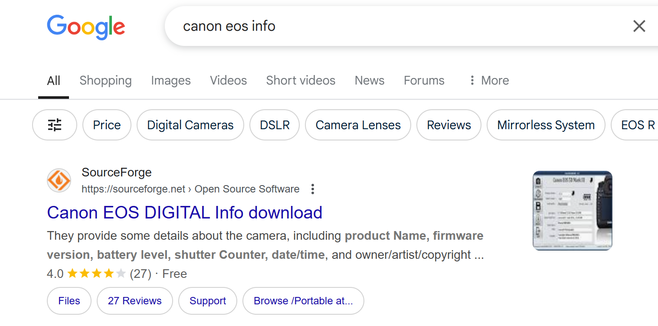This screenshot has height=326, width=658.
Task: Clear the search box with X icon
Action: click(x=639, y=26)
